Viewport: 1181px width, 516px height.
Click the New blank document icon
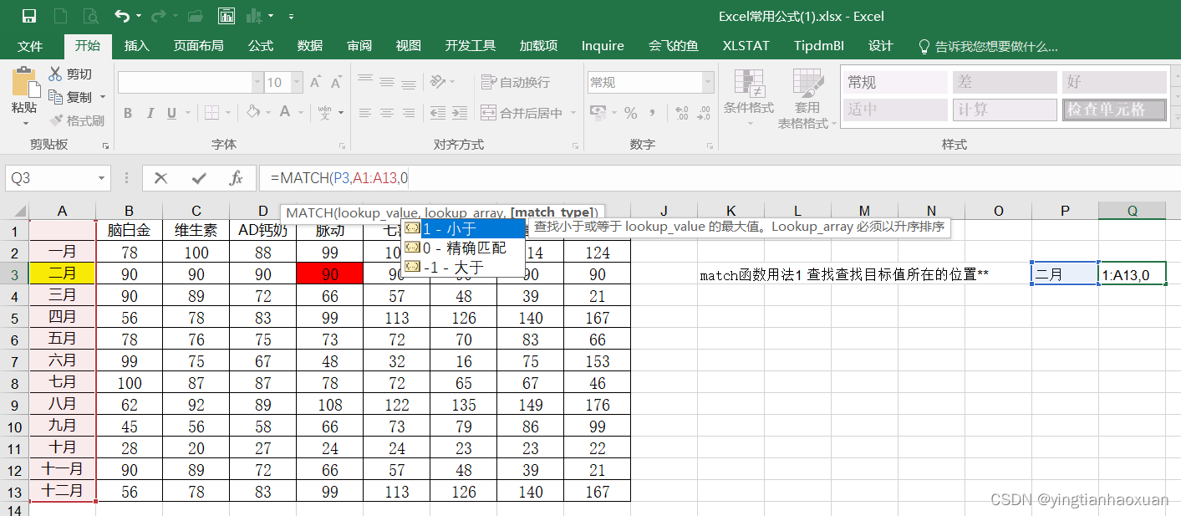(60, 16)
